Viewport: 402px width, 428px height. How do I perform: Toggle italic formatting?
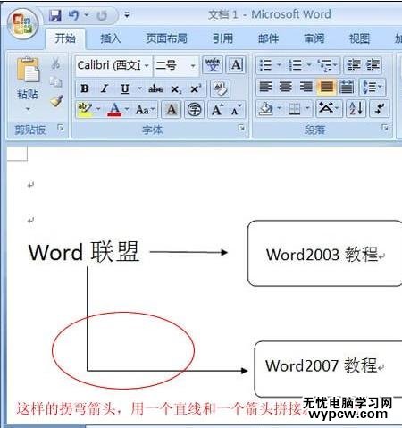(x=104, y=88)
